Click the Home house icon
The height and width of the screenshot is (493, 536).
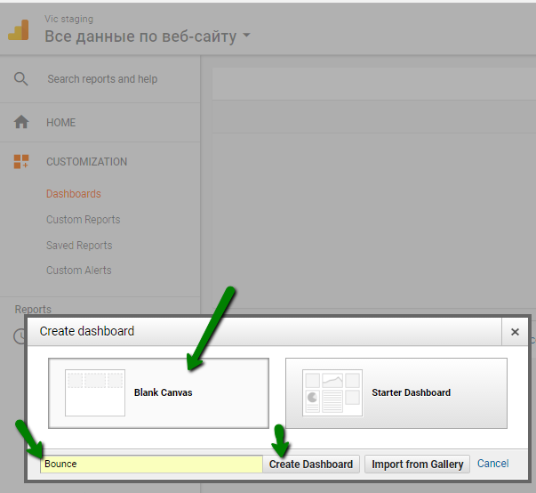(x=21, y=122)
